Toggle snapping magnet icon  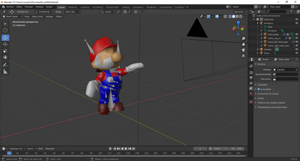click(x=125, y=12)
